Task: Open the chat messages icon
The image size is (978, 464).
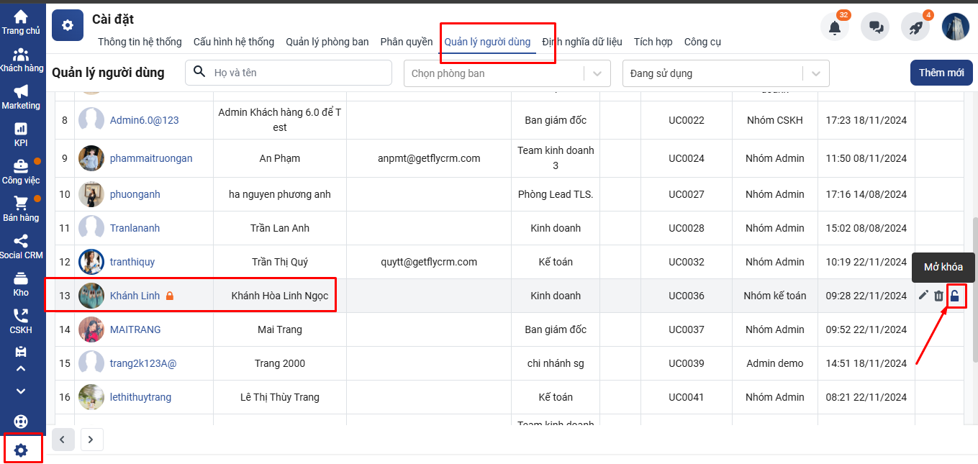Action: [875, 27]
